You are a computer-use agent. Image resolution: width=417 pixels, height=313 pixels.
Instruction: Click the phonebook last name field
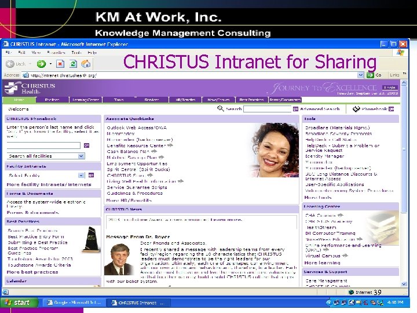[43, 145]
